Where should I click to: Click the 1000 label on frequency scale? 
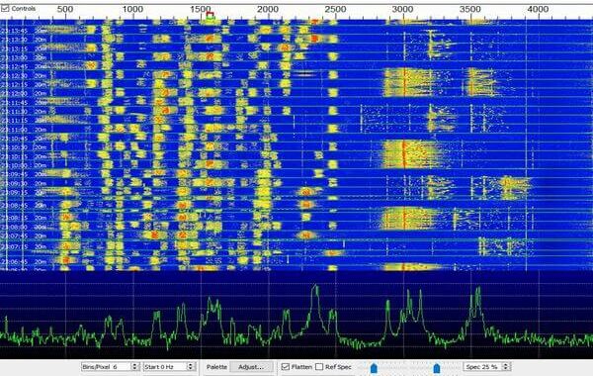coord(132,9)
